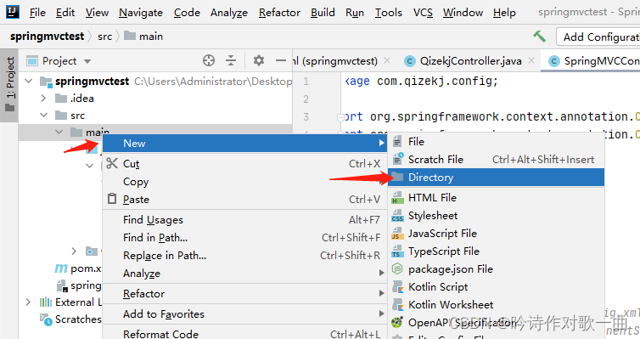The height and width of the screenshot is (339, 640).
Task: Click the springmvctest module folder icon
Action: 46,82
